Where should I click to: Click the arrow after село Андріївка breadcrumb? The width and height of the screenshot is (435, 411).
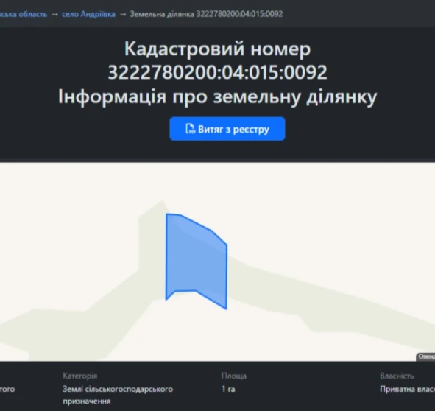(123, 14)
